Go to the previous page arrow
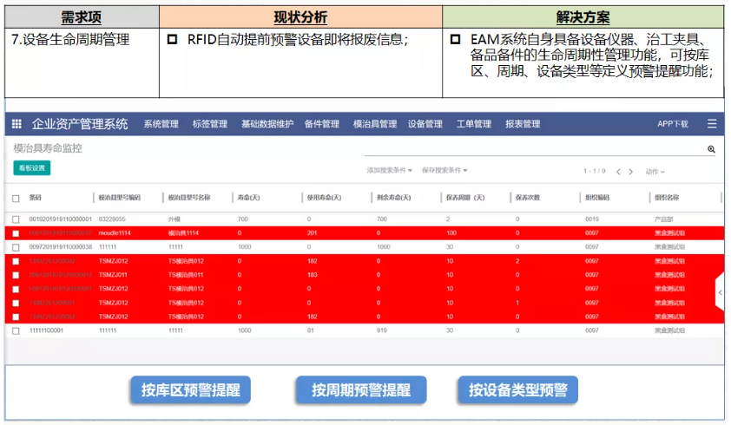 click(618, 172)
